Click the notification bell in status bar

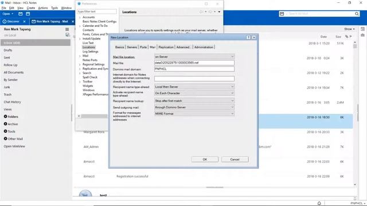(x=319, y=203)
